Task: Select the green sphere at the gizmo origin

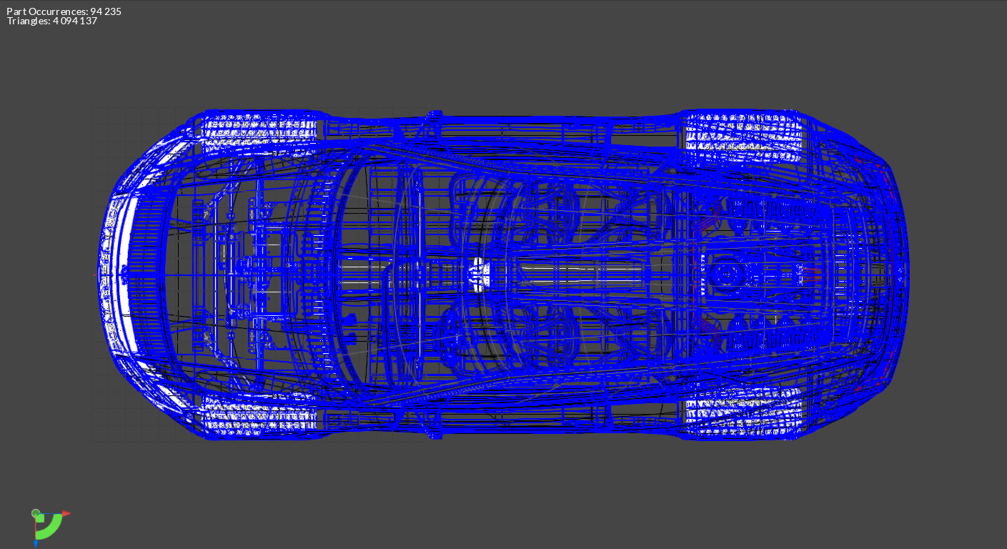Action: pos(36,513)
